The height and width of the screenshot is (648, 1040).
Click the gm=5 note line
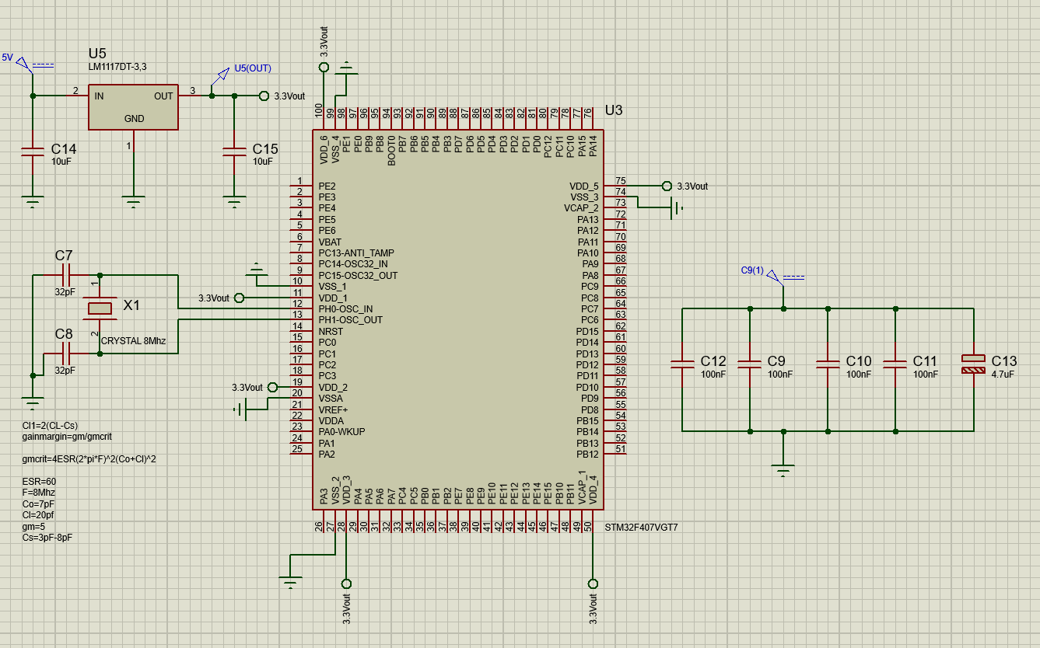point(33,526)
